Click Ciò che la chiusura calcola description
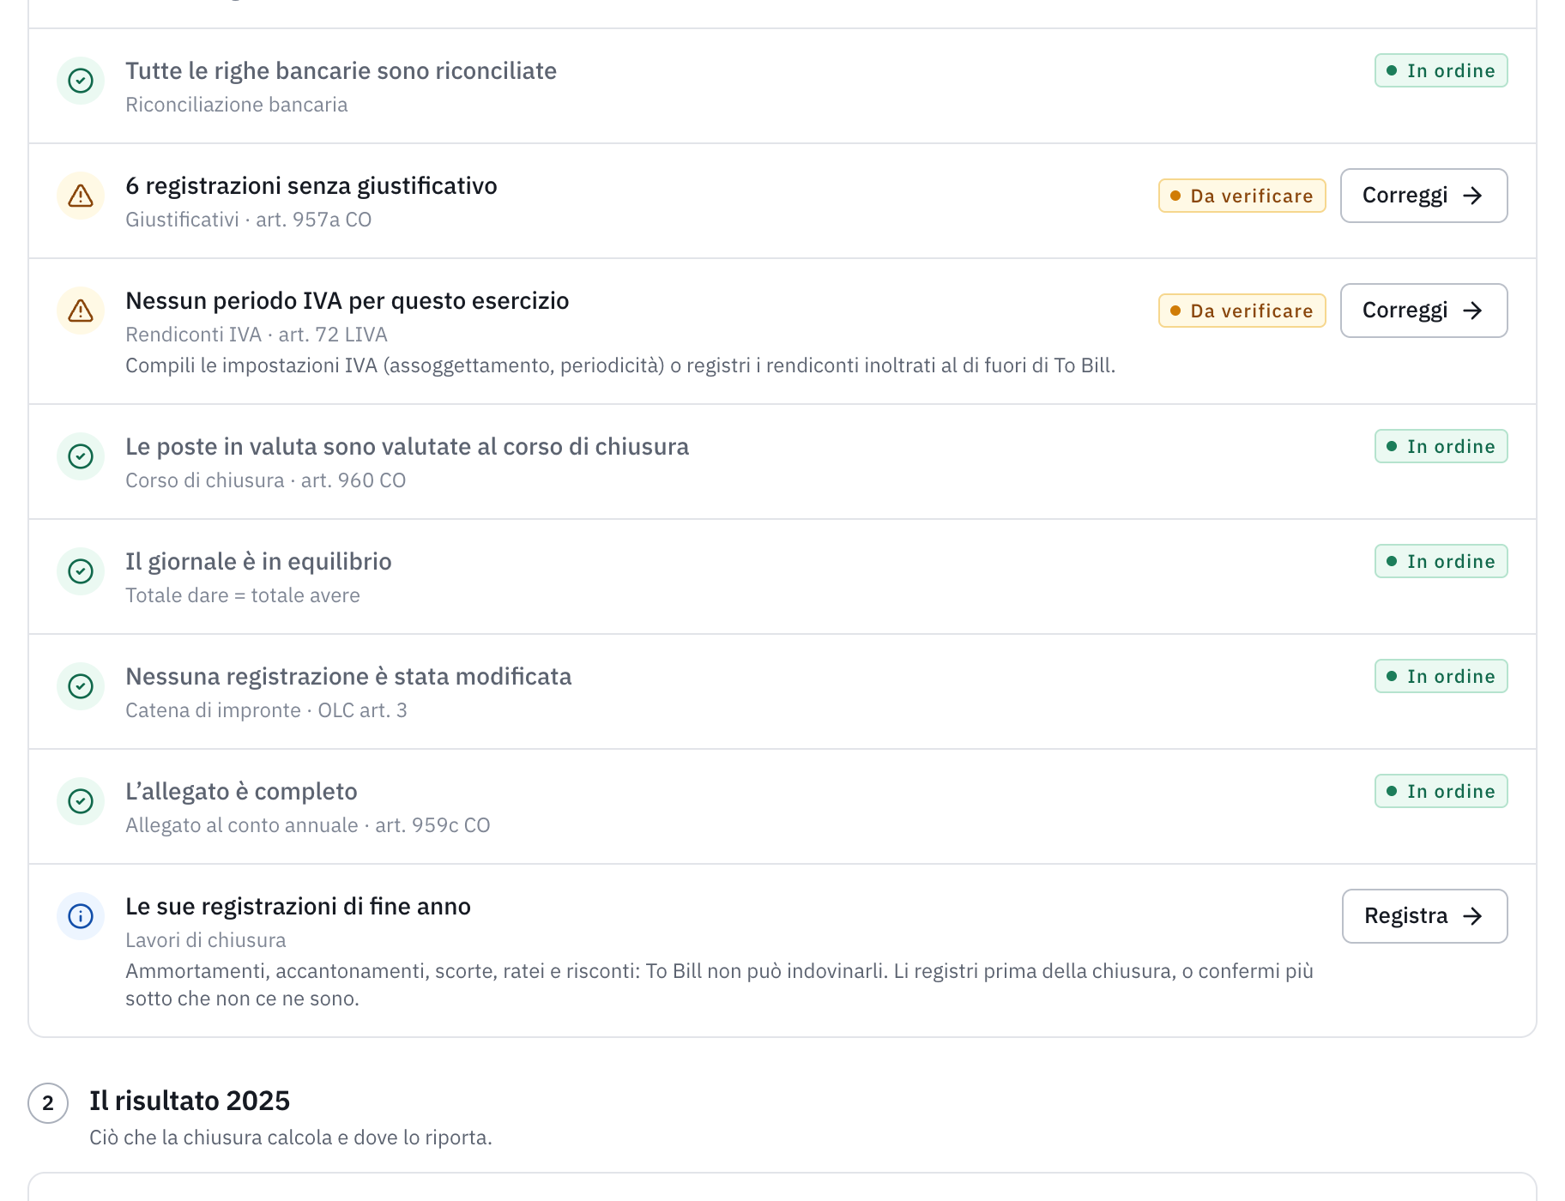The height and width of the screenshot is (1201, 1565). pos(291,1138)
